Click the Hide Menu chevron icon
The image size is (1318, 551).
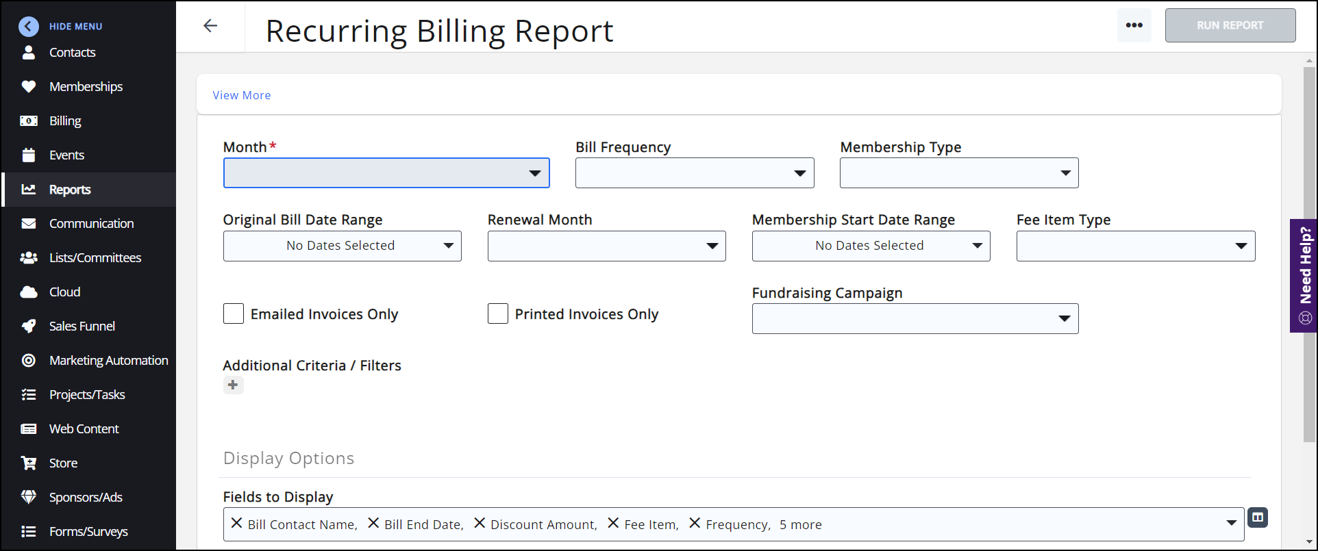[29, 27]
